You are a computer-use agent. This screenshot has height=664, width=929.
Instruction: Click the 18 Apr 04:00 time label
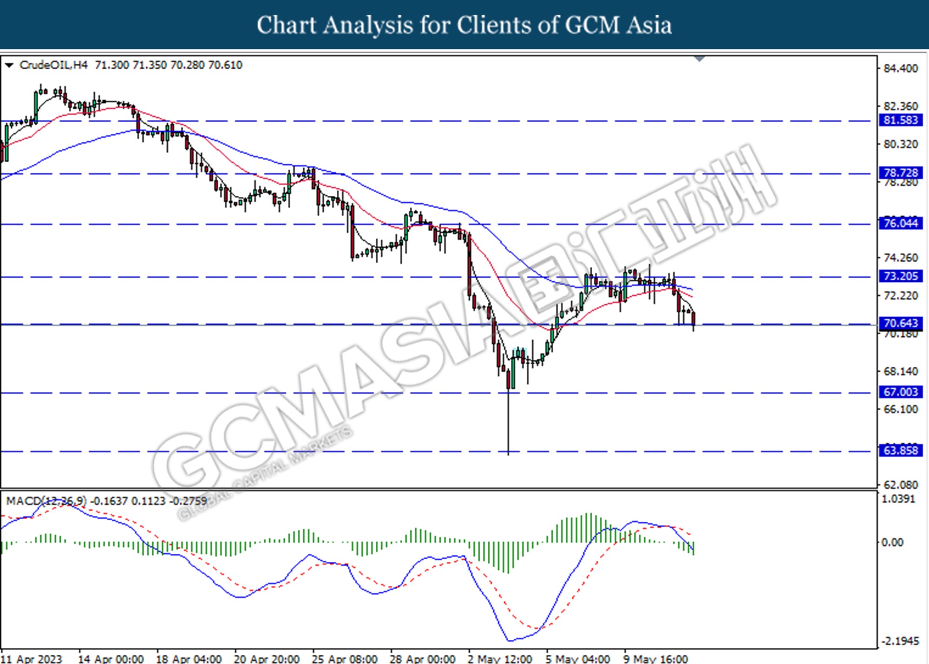click(x=189, y=658)
